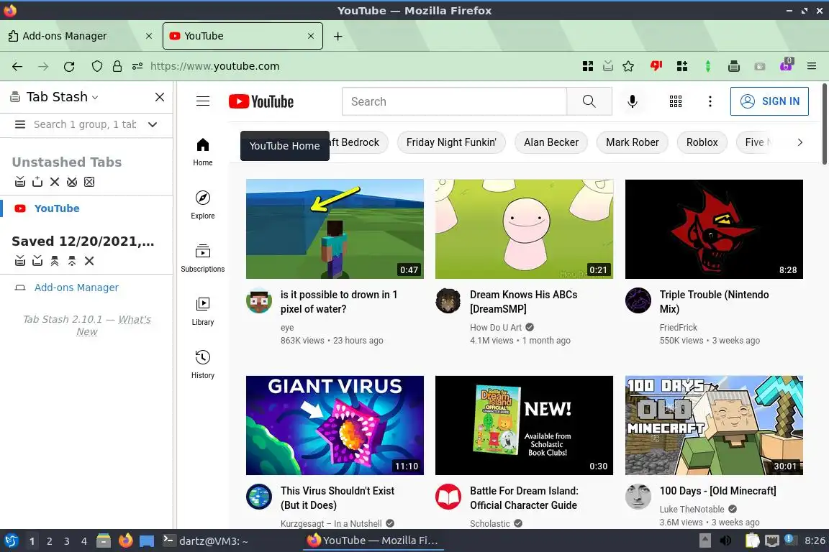
Task: Show site security lock information
Action: pyautogui.click(x=117, y=67)
